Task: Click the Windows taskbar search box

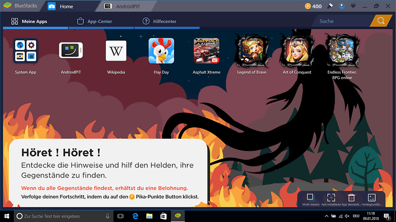Action: pyautogui.click(x=63, y=216)
